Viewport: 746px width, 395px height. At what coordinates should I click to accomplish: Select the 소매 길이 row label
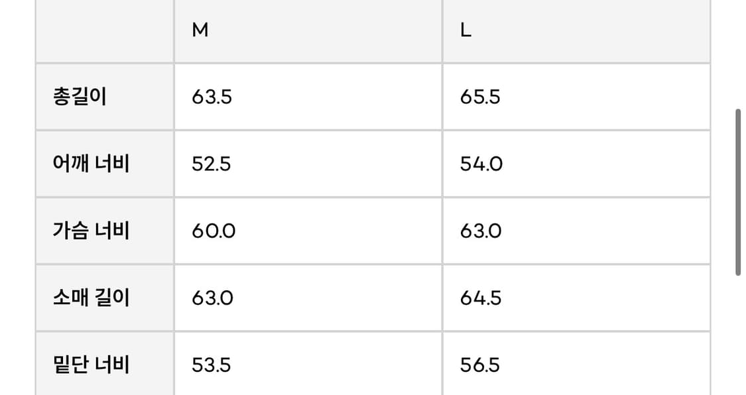coord(91,298)
